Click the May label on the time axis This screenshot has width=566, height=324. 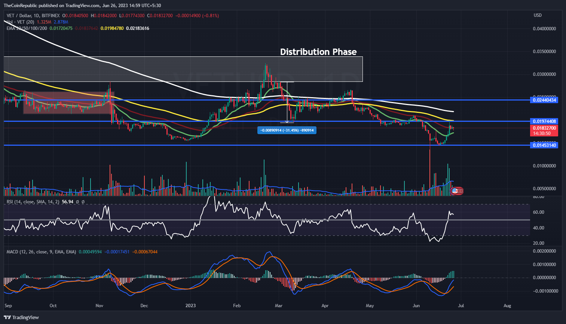tap(370, 306)
